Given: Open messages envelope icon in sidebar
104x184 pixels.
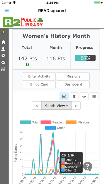Looking at the screenshot, I should 3,63.
